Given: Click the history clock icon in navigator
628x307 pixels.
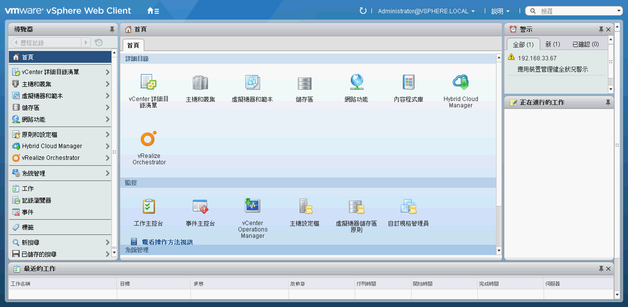Looking at the screenshot, I should coord(99,43).
